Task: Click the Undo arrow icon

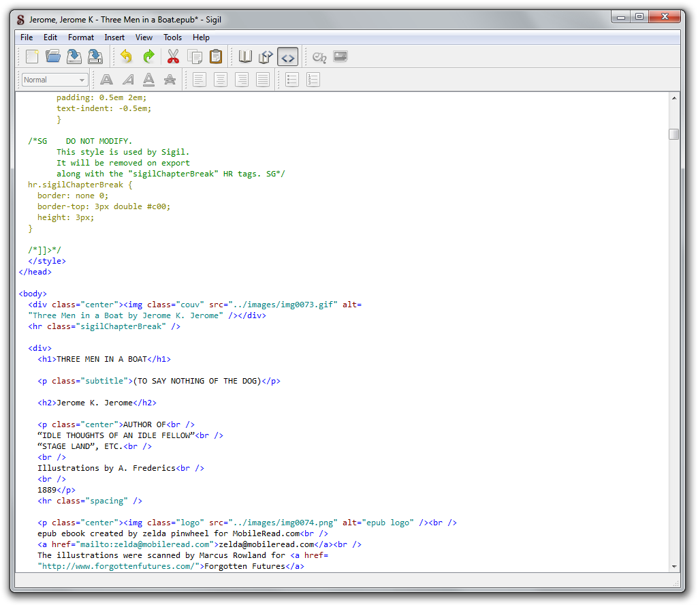Action: click(126, 57)
